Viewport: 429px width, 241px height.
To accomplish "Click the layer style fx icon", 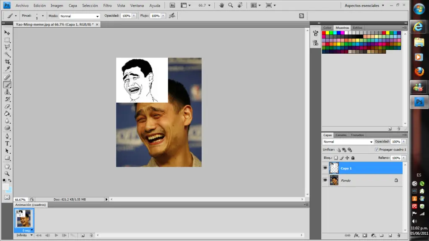I will pyautogui.click(x=356, y=236).
